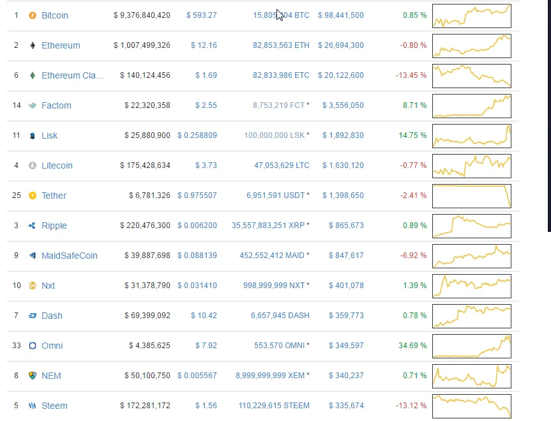551x421 pixels.
Task: Click the Tether yellow coin icon
Action: tap(33, 195)
